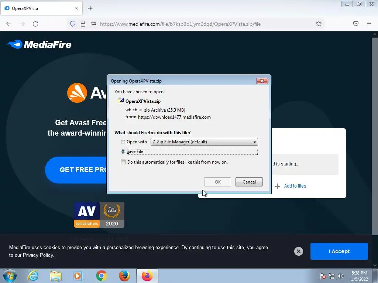Viewport: 378px width, 283px height.
Task: Open a new tab with the plus button
Action: coord(90,8)
